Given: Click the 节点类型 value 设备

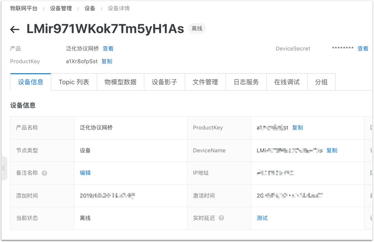Looking at the screenshot, I should (x=85, y=150).
